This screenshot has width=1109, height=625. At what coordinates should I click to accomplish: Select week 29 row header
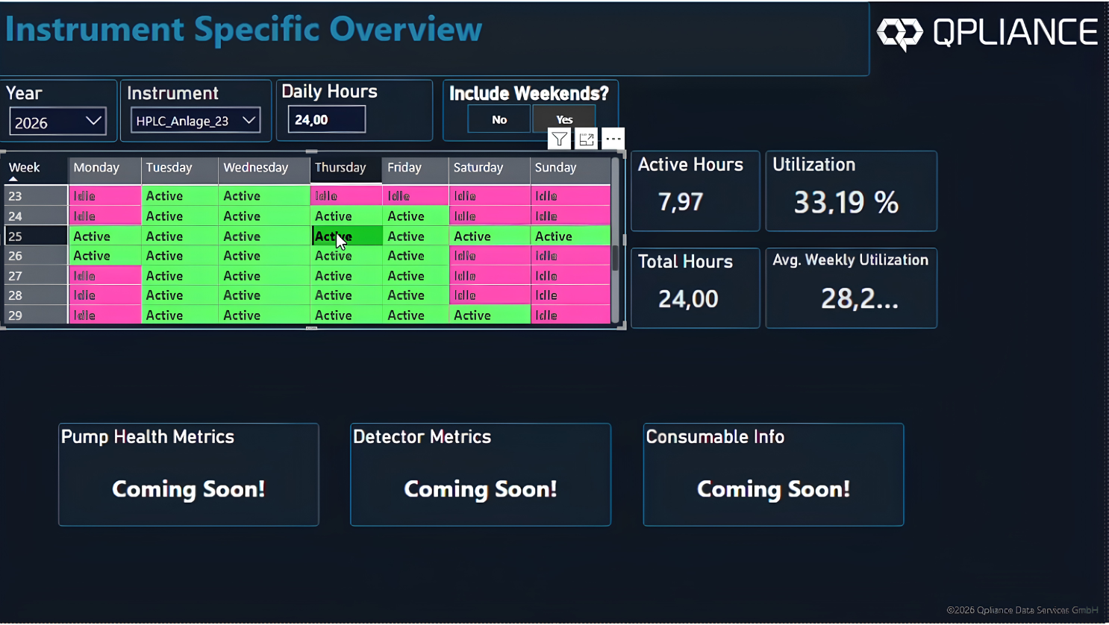point(36,315)
